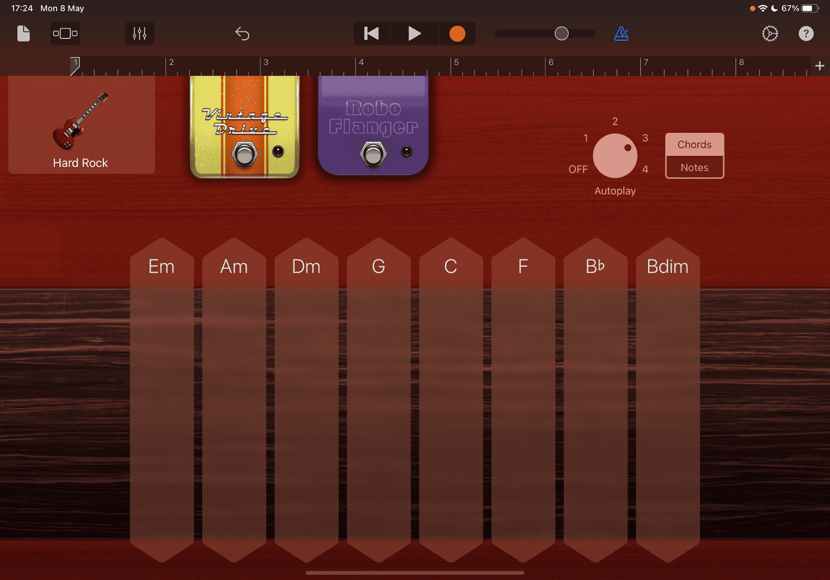Switch to Chords mode
Image resolution: width=830 pixels, height=580 pixels.
[x=694, y=144]
